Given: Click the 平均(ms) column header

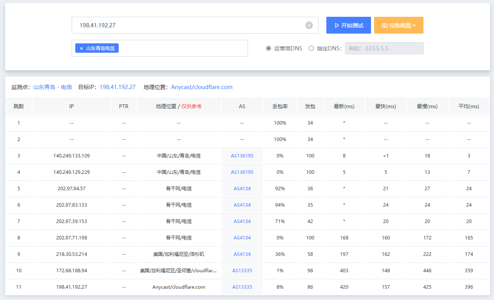Looking at the screenshot, I should [469, 106].
